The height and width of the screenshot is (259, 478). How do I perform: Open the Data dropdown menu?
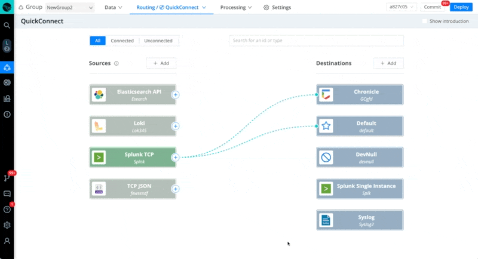point(113,8)
